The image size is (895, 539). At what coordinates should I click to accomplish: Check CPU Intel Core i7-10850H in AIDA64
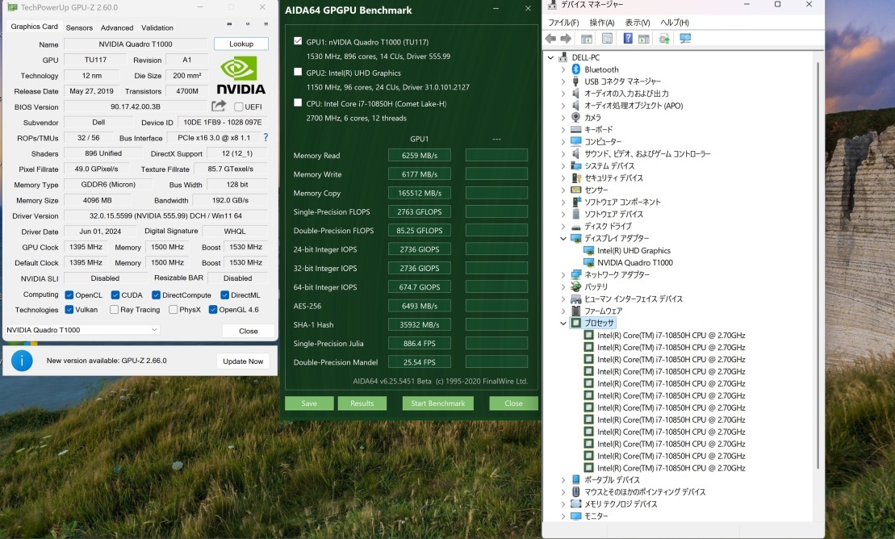click(x=297, y=102)
